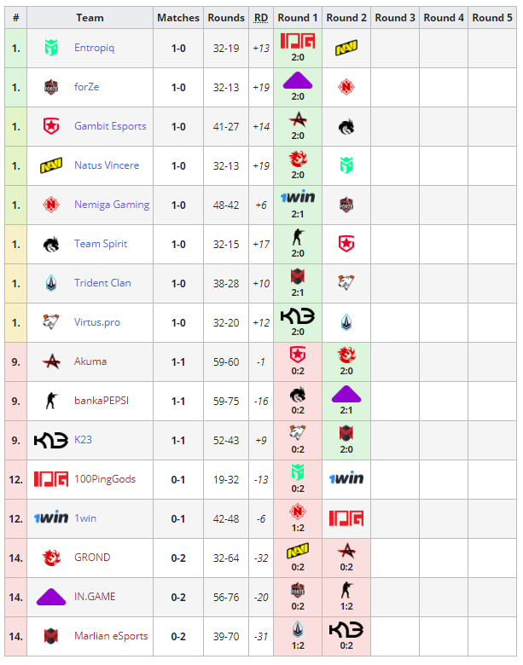Click the K23 logo in the Team column

point(51,440)
